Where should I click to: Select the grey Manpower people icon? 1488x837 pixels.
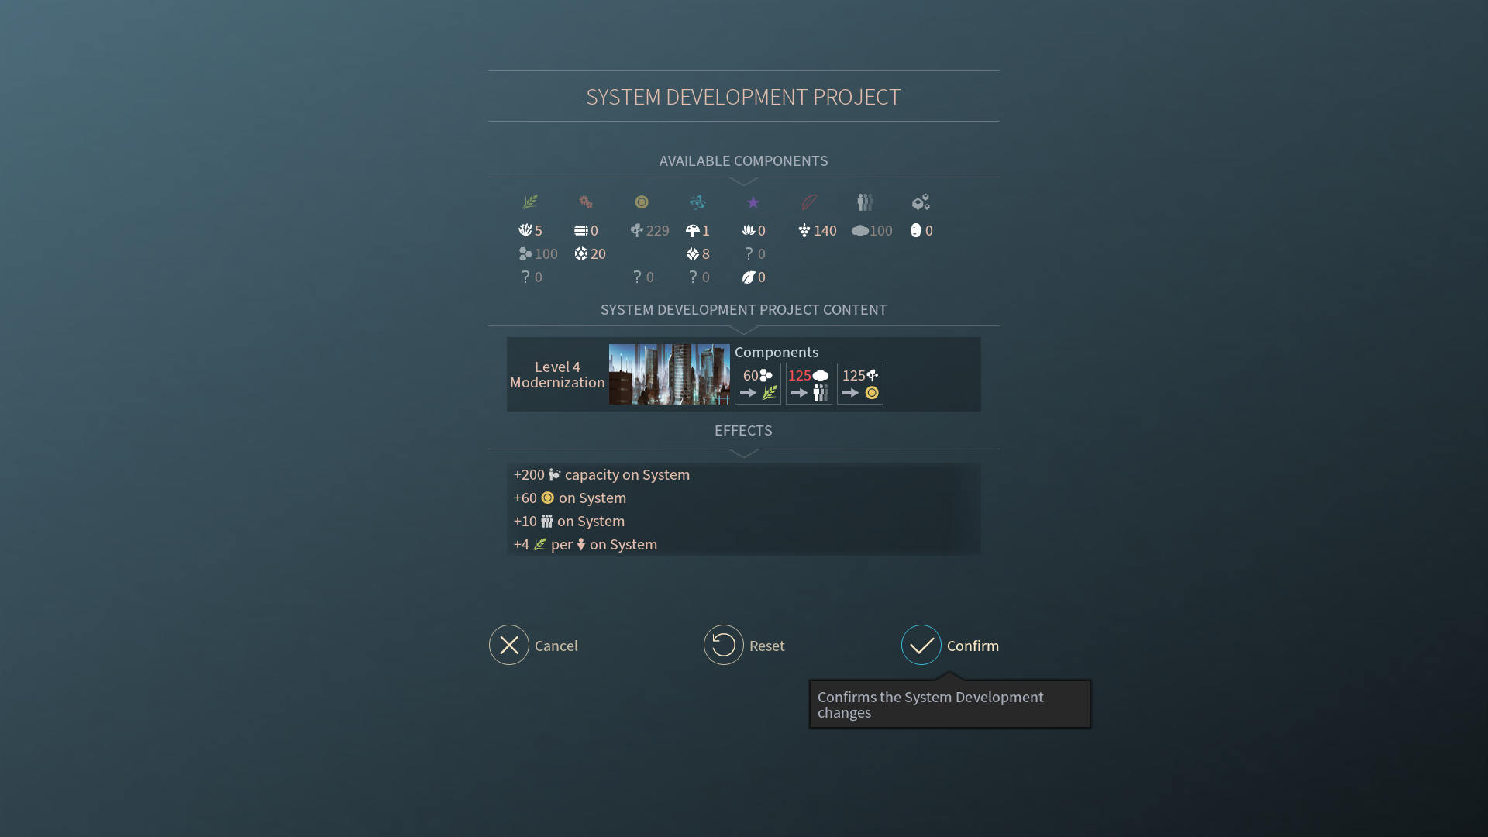(x=865, y=202)
